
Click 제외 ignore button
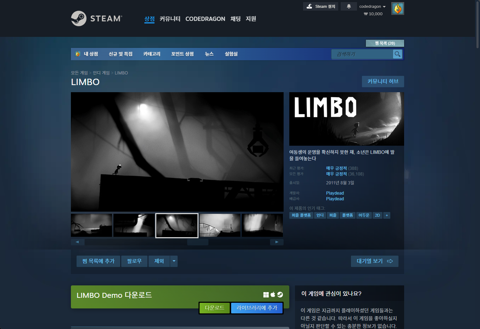point(159,261)
